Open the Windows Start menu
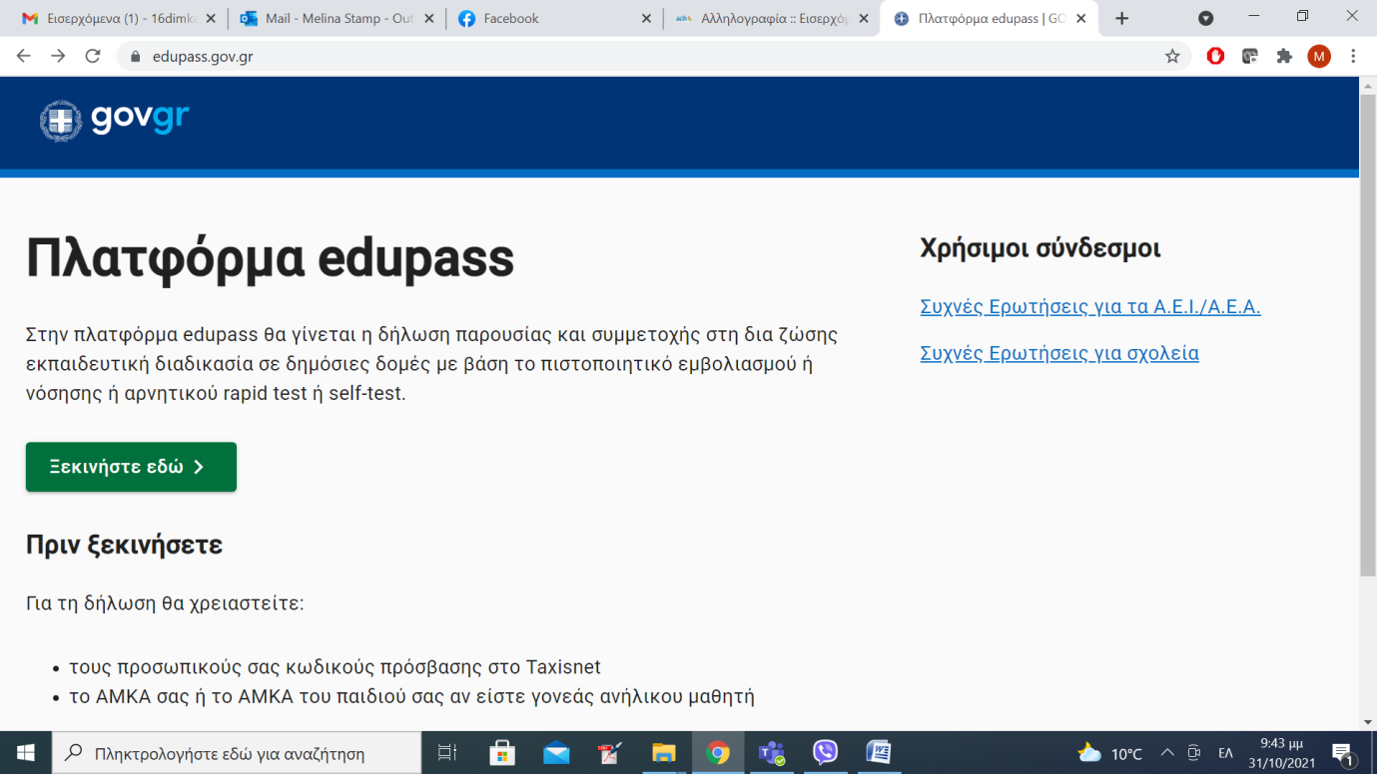1377x774 pixels. pos(25,753)
